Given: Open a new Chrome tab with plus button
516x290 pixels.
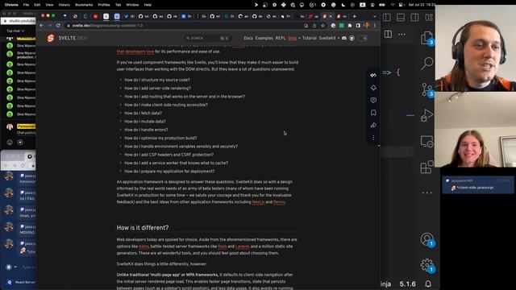Looking at the screenshot, I should coord(355,16).
